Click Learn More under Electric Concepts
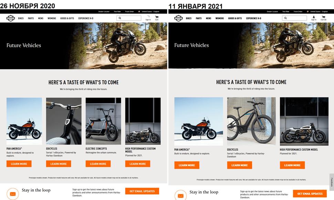The width and height of the screenshot is (334, 200). [98, 164]
